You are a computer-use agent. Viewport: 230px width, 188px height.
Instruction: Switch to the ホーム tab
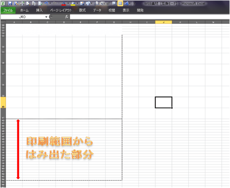[24, 10]
